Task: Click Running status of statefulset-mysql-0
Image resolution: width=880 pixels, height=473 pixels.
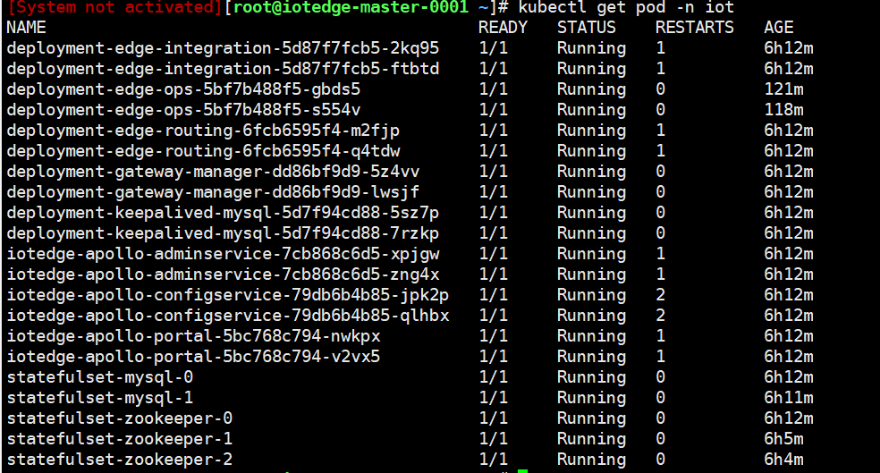Action: point(591,377)
